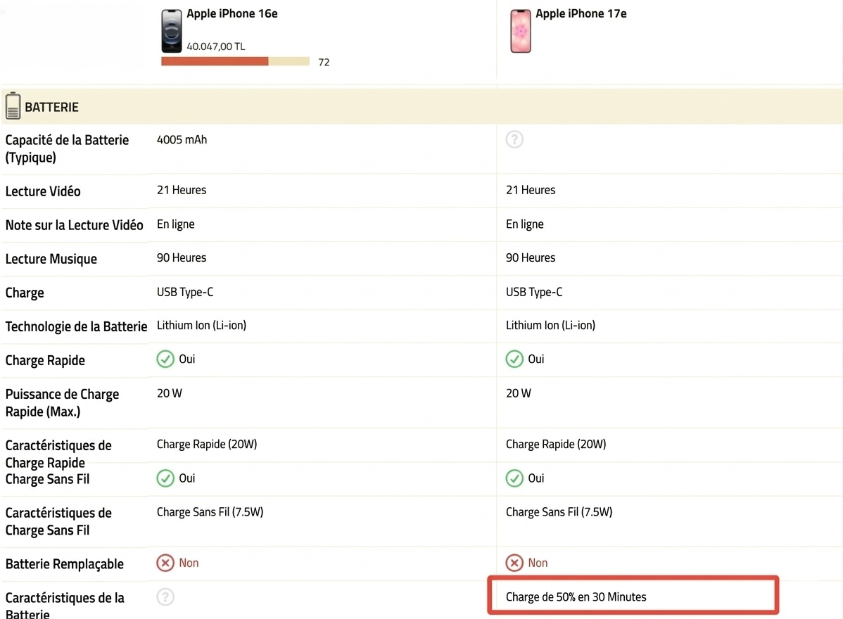The image size is (843, 619).
Task: Click the 4005 mAh value for iPhone 16e
Action: point(182,140)
